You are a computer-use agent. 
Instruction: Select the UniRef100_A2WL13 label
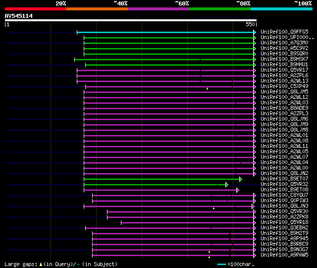(x=284, y=81)
